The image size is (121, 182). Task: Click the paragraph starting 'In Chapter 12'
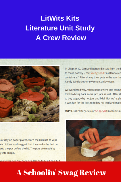(93, 75)
